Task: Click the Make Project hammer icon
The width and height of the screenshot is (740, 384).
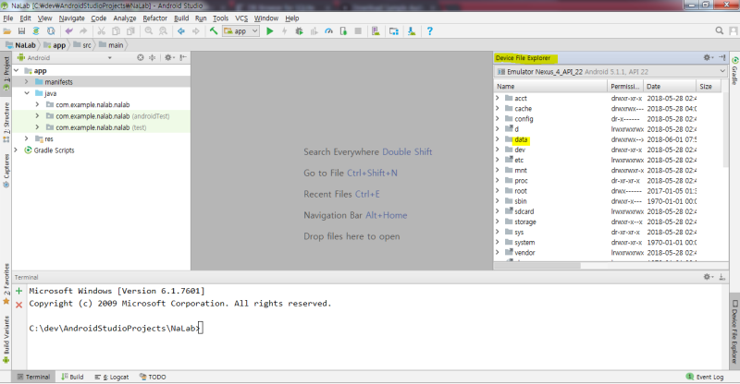Action: point(214,31)
